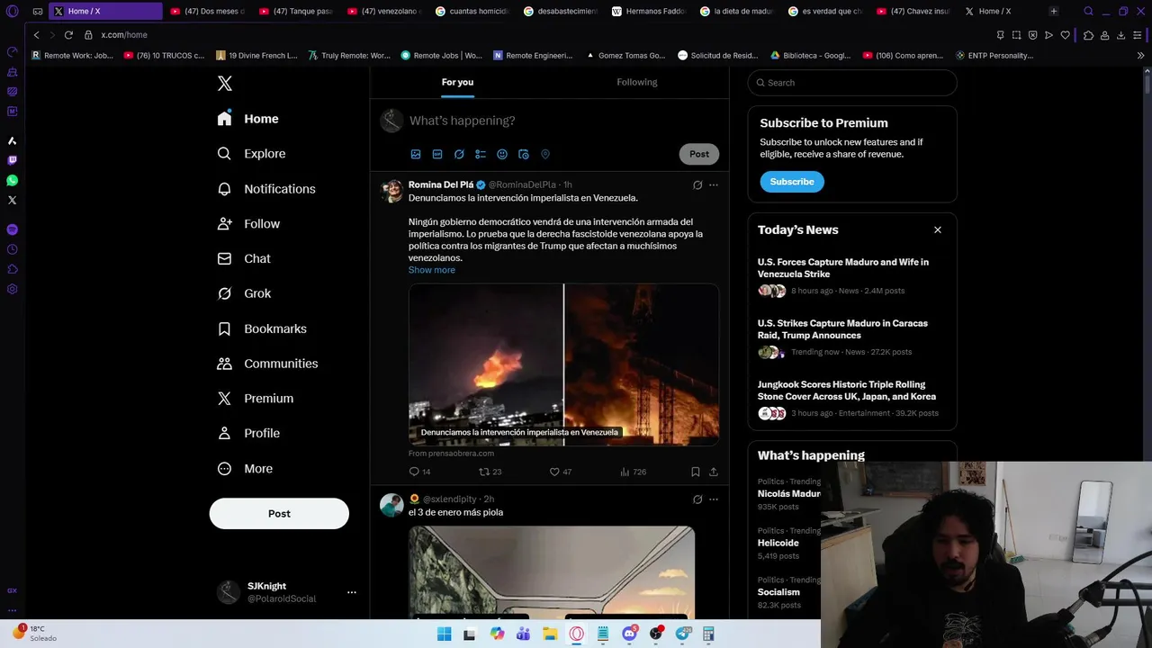Open Bookmarks in the sidebar
The height and width of the screenshot is (648, 1152).
[x=262, y=328]
